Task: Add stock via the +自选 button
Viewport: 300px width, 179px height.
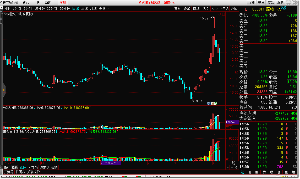Action: coord(225,8)
